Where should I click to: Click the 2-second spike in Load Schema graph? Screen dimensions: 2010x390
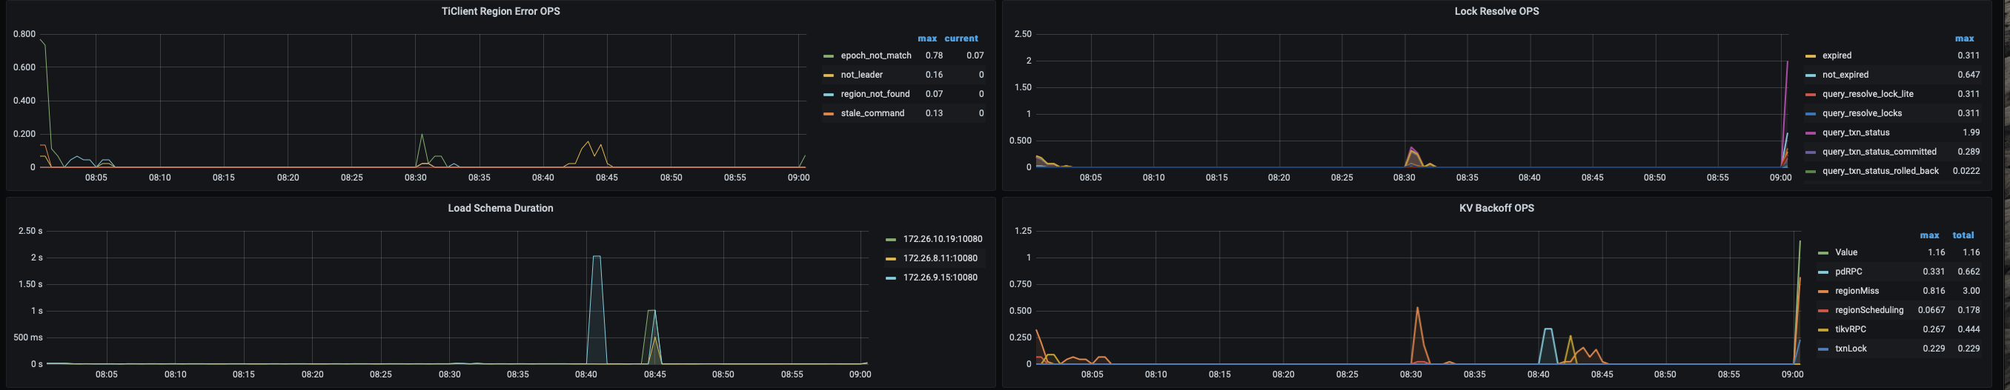click(597, 257)
